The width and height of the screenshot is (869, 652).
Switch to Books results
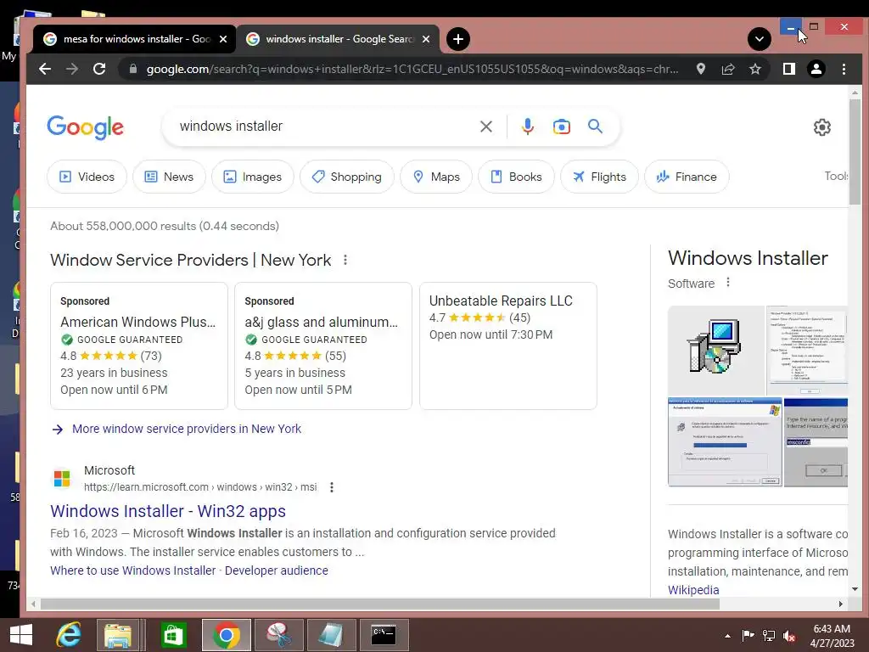pyautogui.click(x=516, y=177)
